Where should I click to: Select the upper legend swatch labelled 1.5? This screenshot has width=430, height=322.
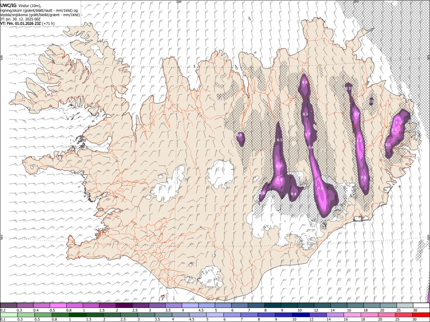[107, 306]
